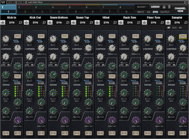Select ST mode on Sampler channel
Image resolution: width=189 pixels, height=139 pixels.
(x=169, y=28)
